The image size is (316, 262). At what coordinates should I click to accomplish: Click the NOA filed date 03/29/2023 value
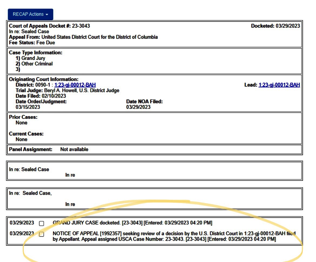point(138,107)
